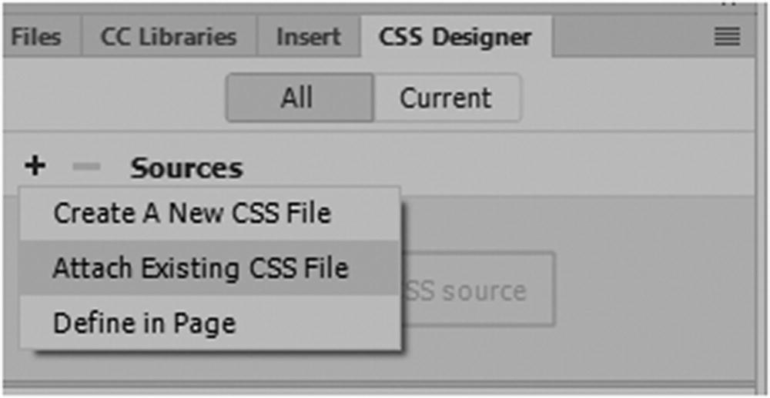This screenshot has width=770, height=398.
Task: Click the minus icon to remove CSS source
Action: coord(87,167)
